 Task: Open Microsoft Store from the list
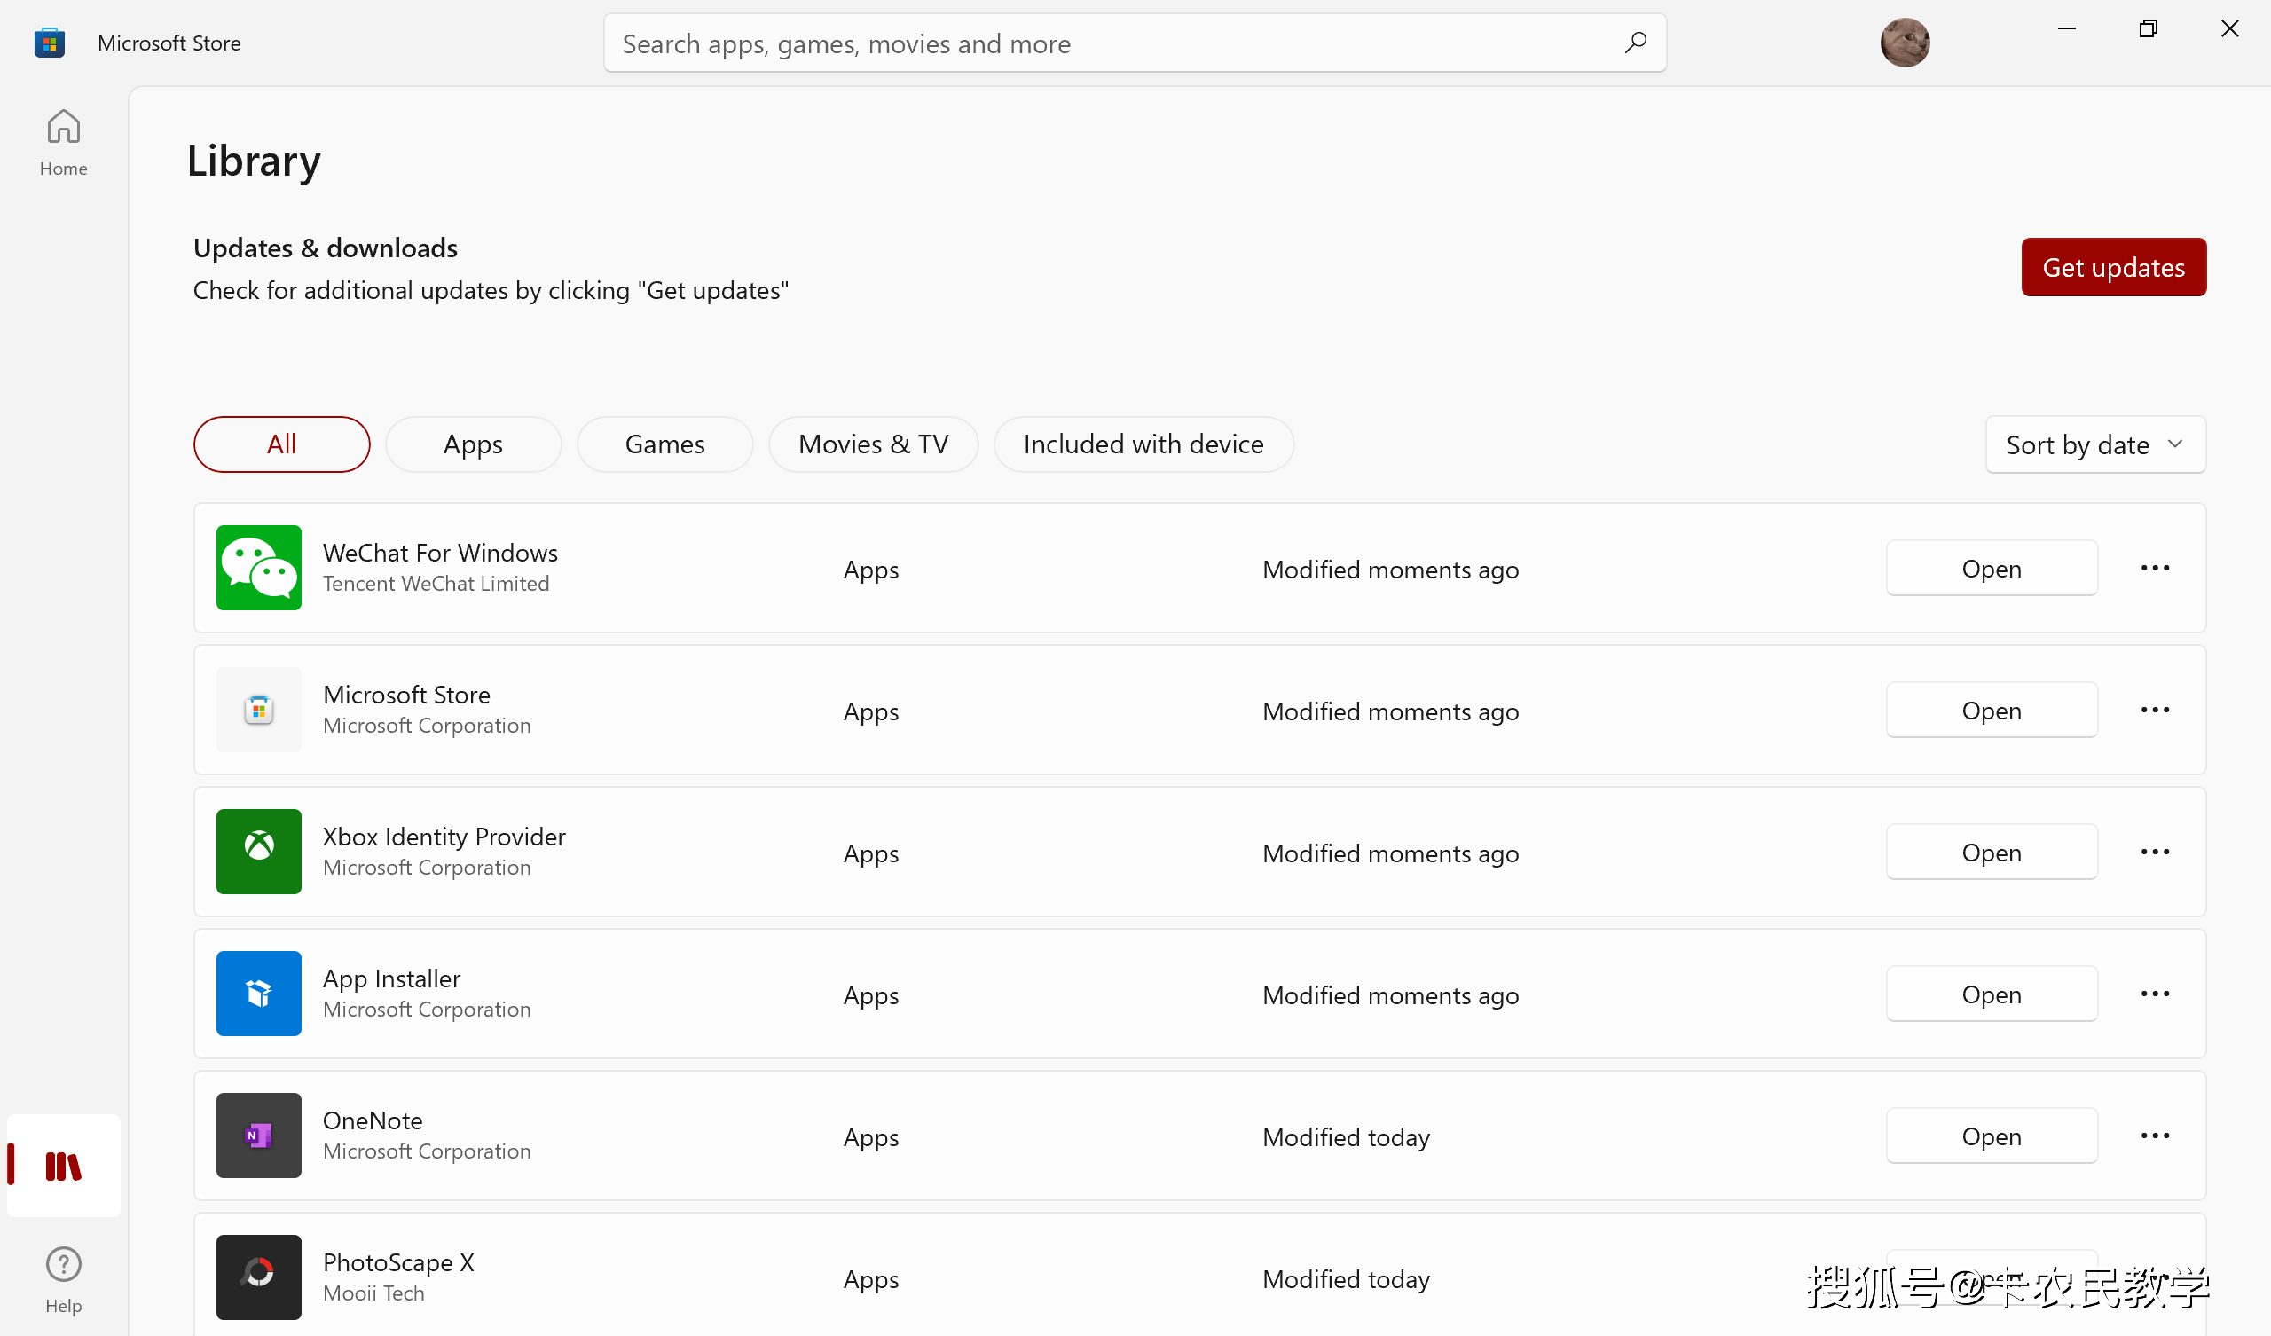click(x=1992, y=710)
